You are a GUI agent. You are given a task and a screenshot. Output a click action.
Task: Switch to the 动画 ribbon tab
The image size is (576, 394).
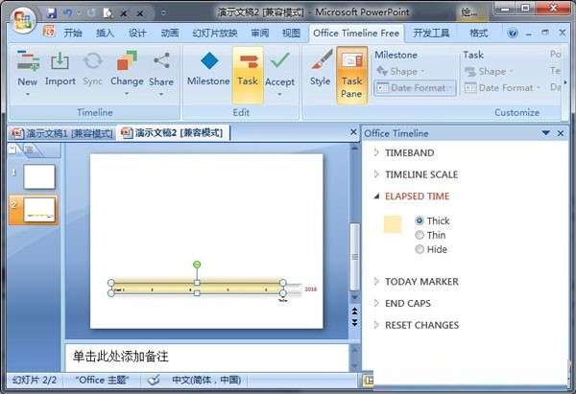tap(170, 34)
